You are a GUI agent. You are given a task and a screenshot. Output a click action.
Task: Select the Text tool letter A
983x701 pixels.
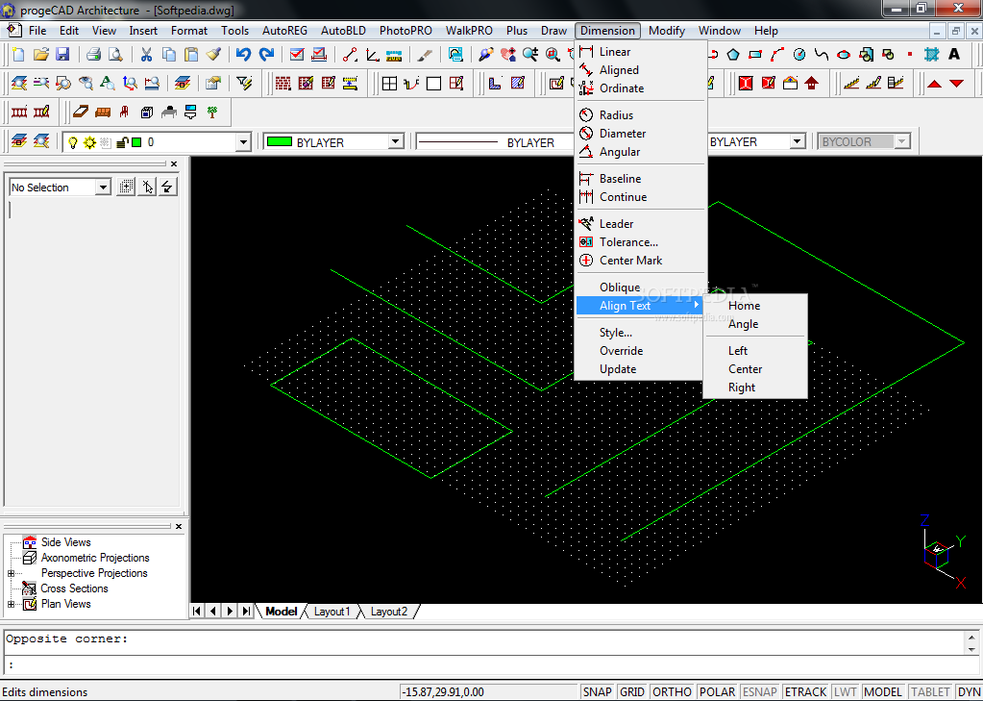coord(954,55)
